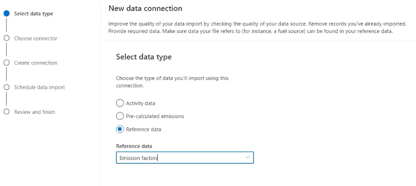Click inside the Emission factors combo box
Viewport: 416px width, 186px height.
pyautogui.click(x=181, y=158)
